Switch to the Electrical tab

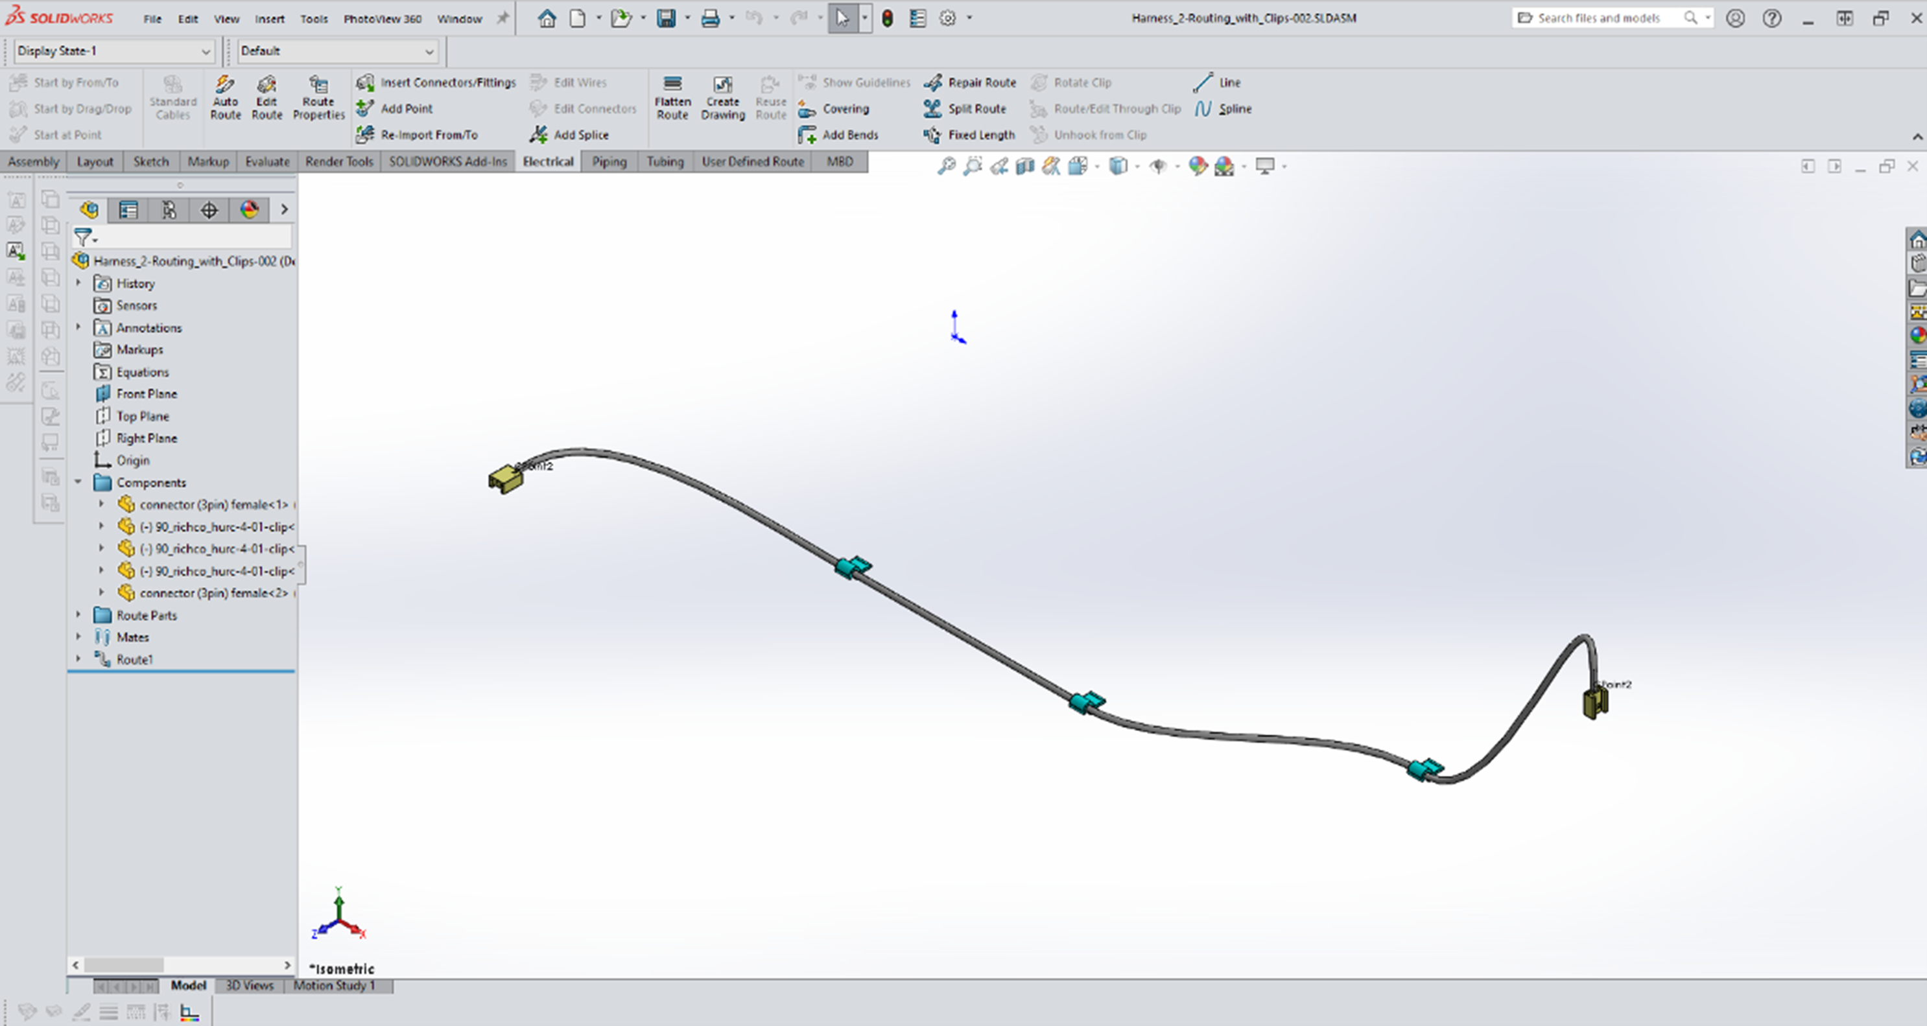tap(548, 162)
